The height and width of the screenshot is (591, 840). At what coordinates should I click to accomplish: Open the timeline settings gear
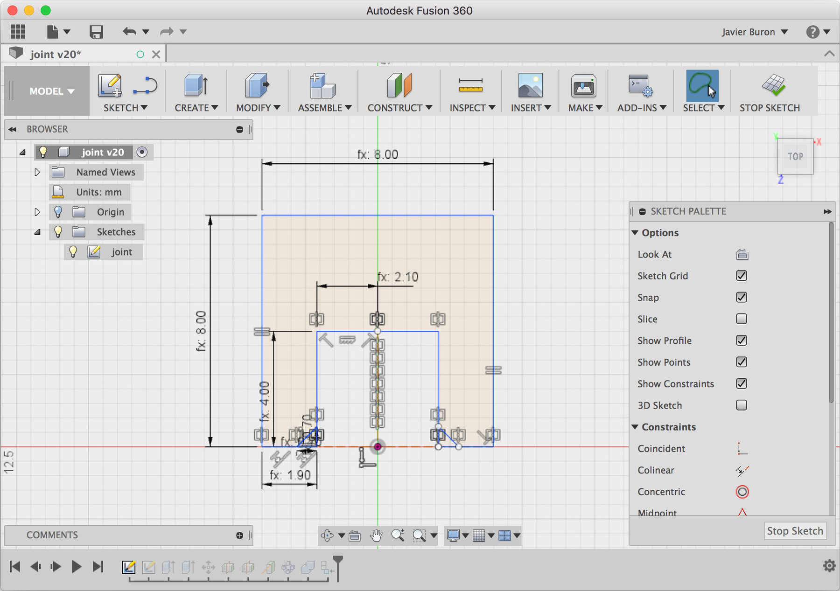829,566
